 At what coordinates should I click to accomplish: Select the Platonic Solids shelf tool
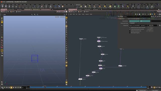51,7
